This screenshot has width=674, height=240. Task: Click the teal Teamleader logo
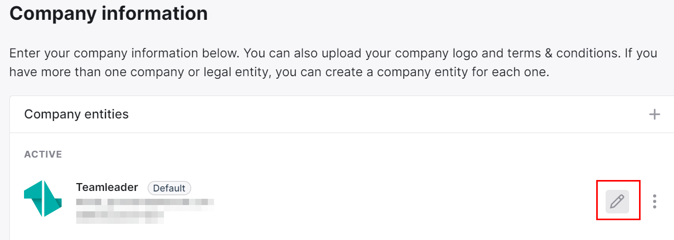pyautogui.click(x=43, y=198)
